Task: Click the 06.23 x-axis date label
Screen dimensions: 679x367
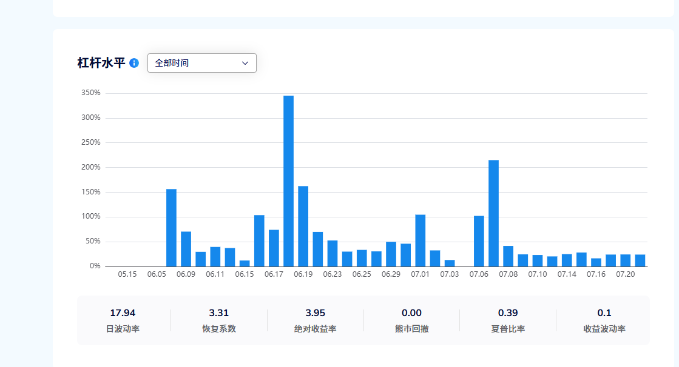Action: (x=332, y=274)
